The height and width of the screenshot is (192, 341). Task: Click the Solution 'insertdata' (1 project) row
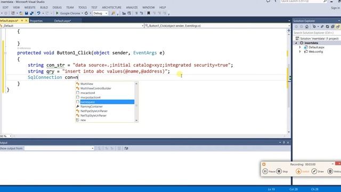click(x=317, y=38)
